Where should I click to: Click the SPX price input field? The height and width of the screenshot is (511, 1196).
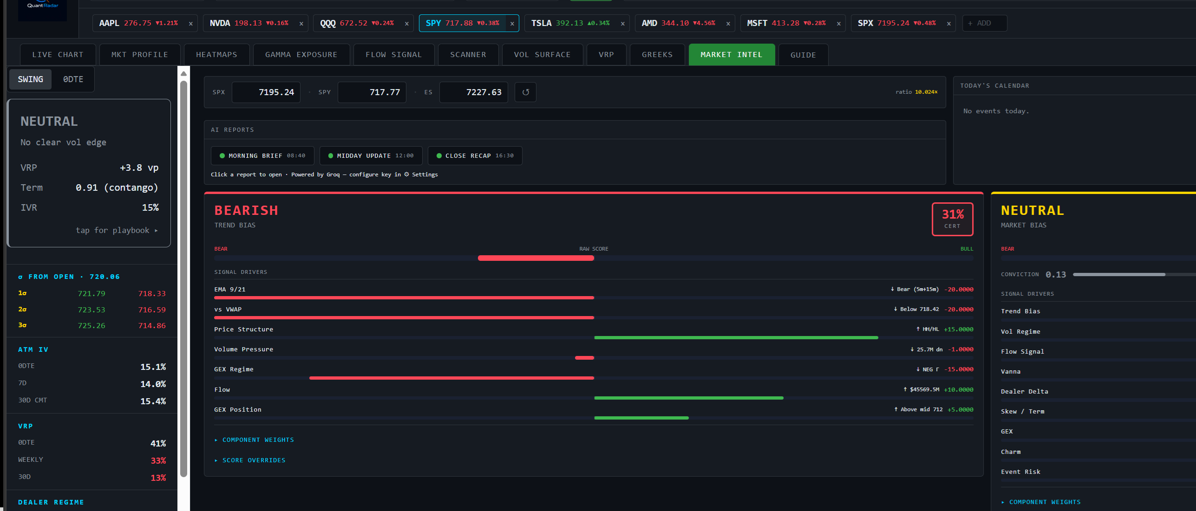click(266, 92)
